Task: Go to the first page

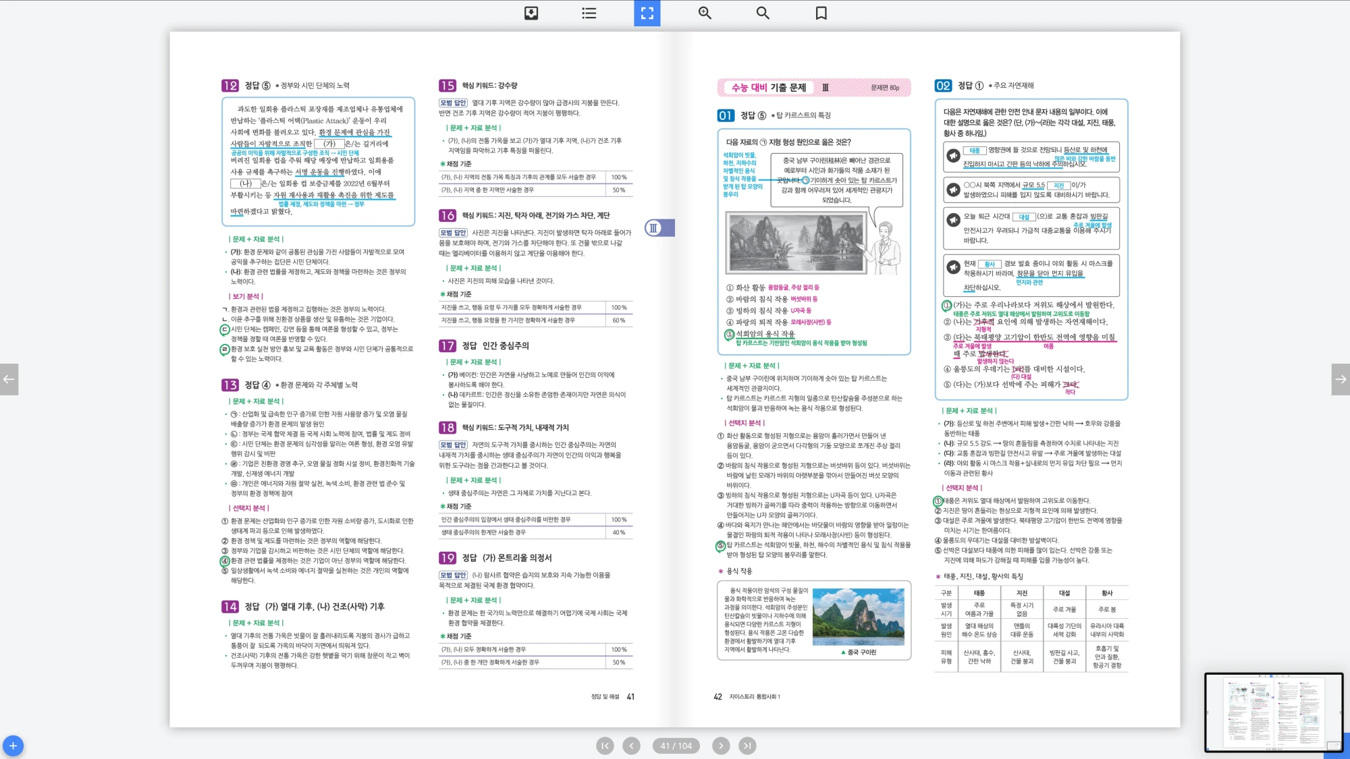Action: click(x=605, y=746)
